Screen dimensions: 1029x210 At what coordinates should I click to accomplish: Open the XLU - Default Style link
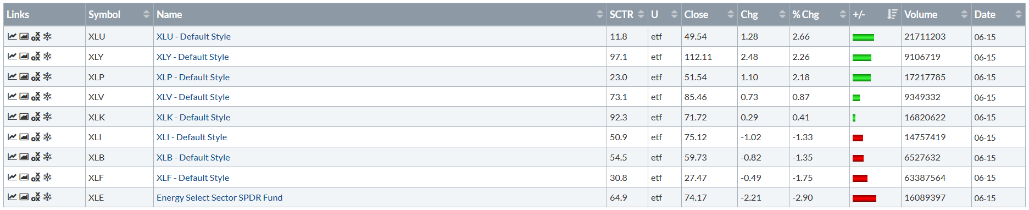click(x=193, y=37)
